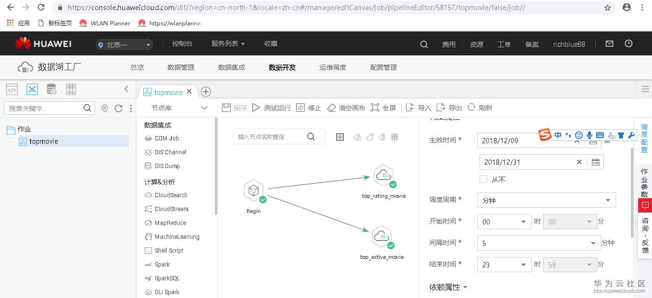The image size is (652, 298).
Task: Open the hamburger menu at editor right
Action: click(x=645, y=89)
